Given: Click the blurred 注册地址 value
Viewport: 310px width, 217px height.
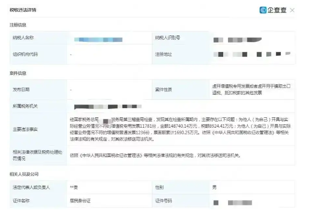Looking at the screenshot, I should (x=252, y=54).
